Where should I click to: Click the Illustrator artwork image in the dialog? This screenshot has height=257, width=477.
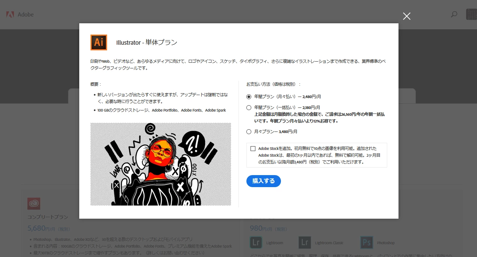click(x=161, y=164)
